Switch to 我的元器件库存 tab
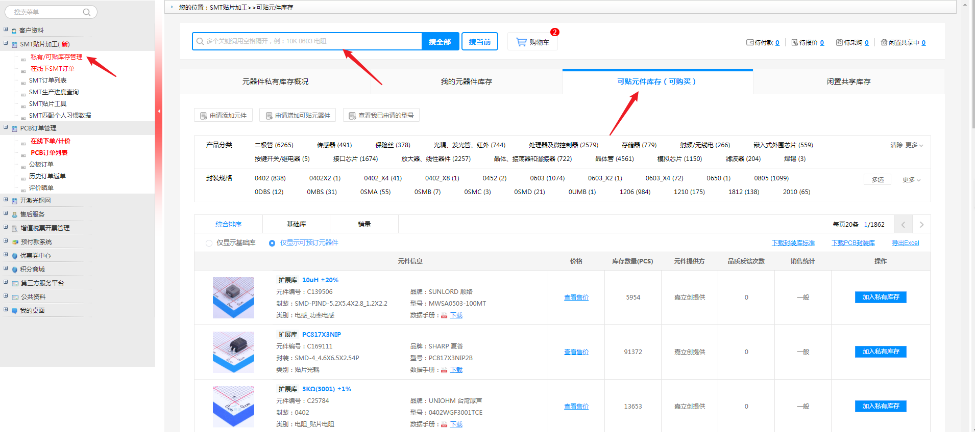 click(466, 82)
